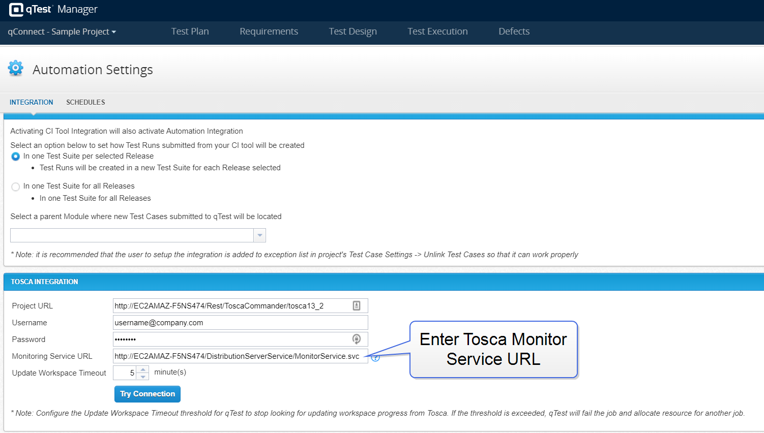Image resolution: width=764 pixels, height=433 pixels.
Task: Open the Test Execution menu item
Action: tap(437, 32)
